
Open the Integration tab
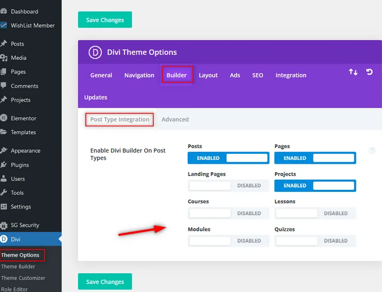point(291,75)
